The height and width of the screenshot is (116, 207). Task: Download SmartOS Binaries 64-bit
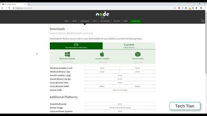click(x=120, y=104)
